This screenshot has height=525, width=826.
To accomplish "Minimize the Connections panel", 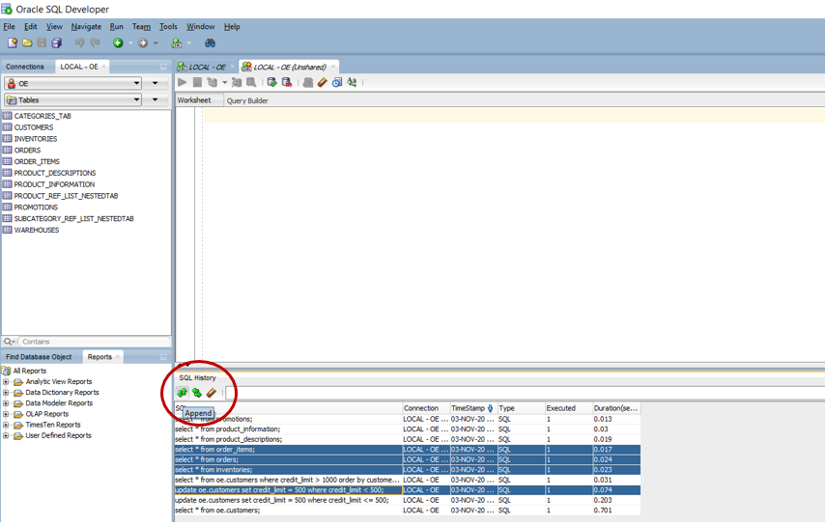I will 163,67.
